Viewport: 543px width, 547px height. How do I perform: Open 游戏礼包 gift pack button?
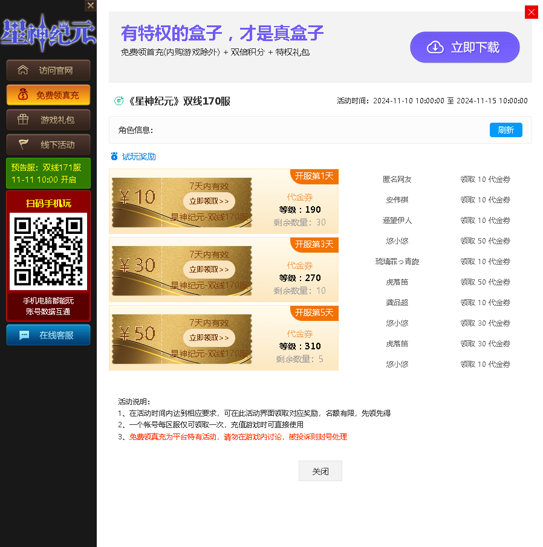48,120
